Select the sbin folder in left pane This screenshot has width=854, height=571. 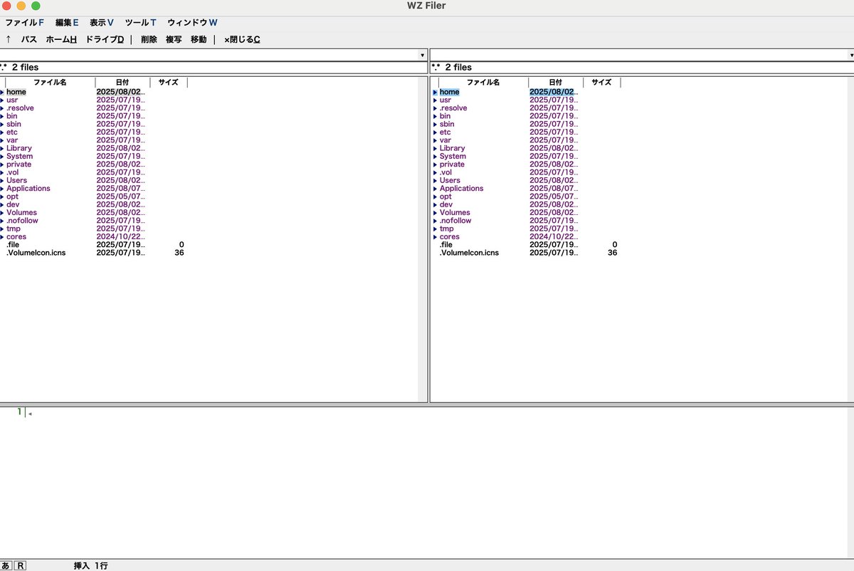[x=14, y=124]
